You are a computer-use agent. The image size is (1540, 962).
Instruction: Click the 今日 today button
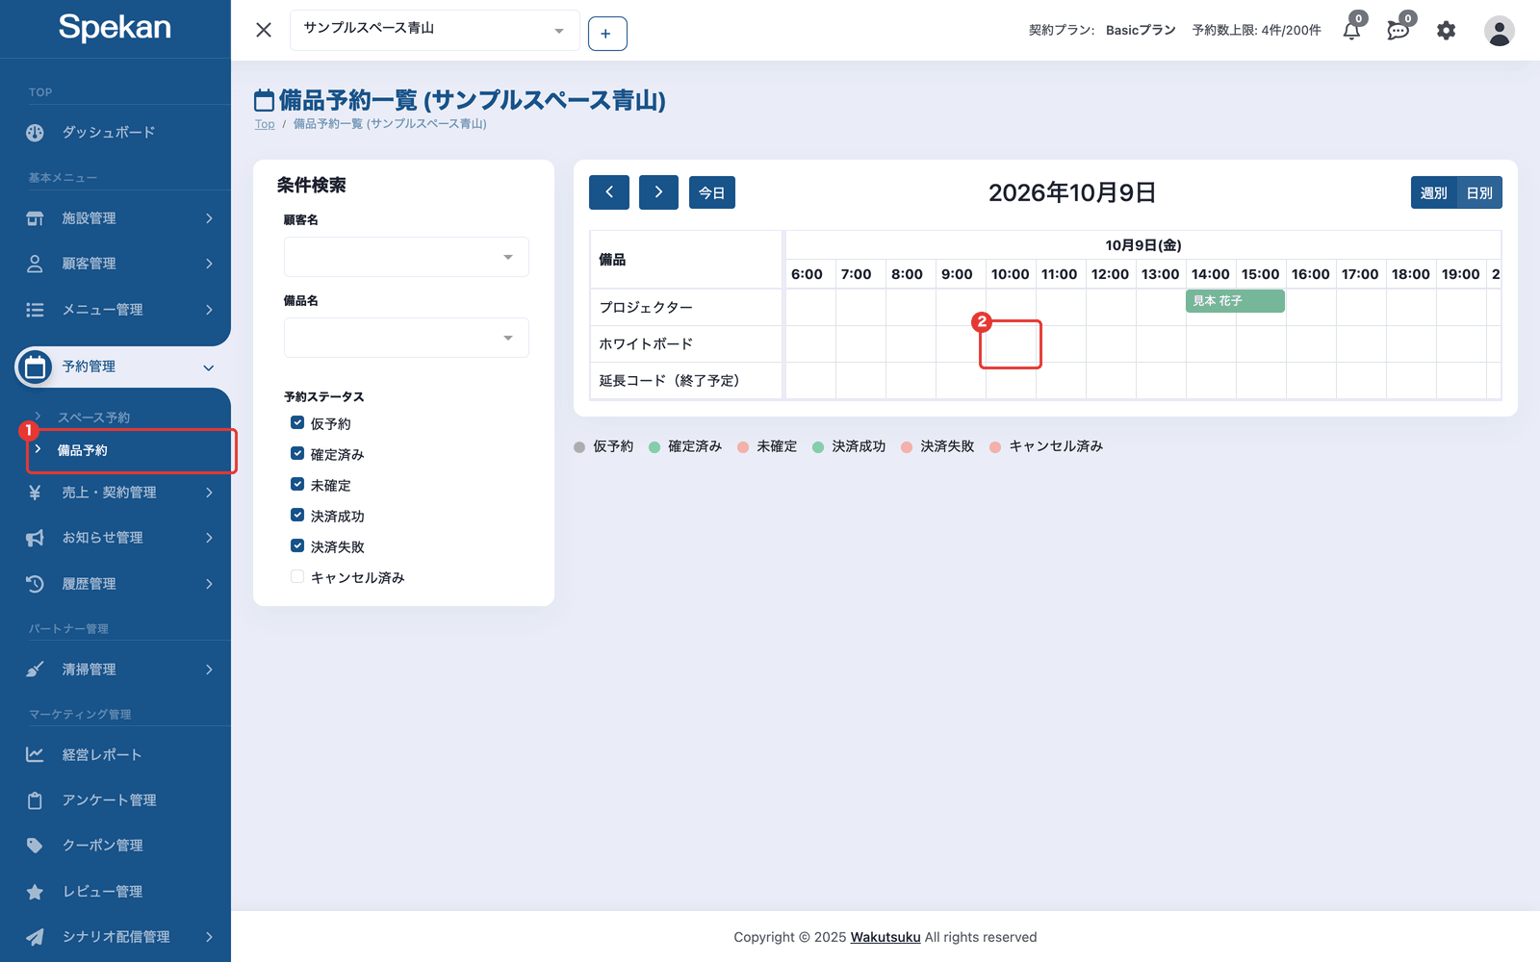pyautogui.click(x=712, y=192)
